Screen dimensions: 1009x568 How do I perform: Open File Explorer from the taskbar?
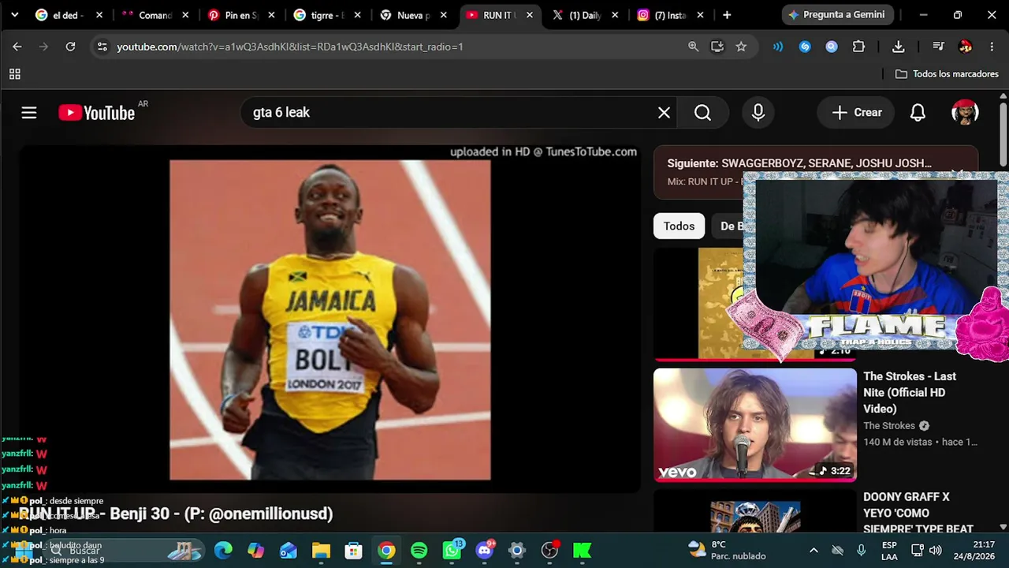coord(321,550)
